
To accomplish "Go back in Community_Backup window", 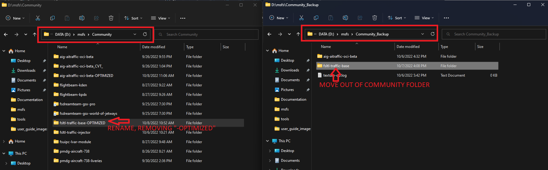I will 269,34.
